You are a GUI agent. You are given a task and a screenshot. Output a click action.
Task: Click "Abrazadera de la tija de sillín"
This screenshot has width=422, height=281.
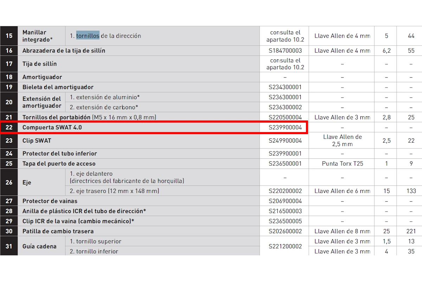tap(64, 51)
